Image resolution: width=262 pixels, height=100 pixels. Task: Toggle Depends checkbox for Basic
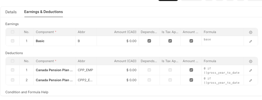pos(149,41)
